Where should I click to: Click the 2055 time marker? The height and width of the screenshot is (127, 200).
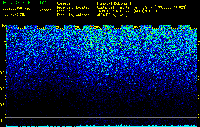coord(98,27)
